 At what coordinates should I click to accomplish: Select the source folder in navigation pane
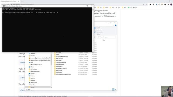[x=38, y=87]
